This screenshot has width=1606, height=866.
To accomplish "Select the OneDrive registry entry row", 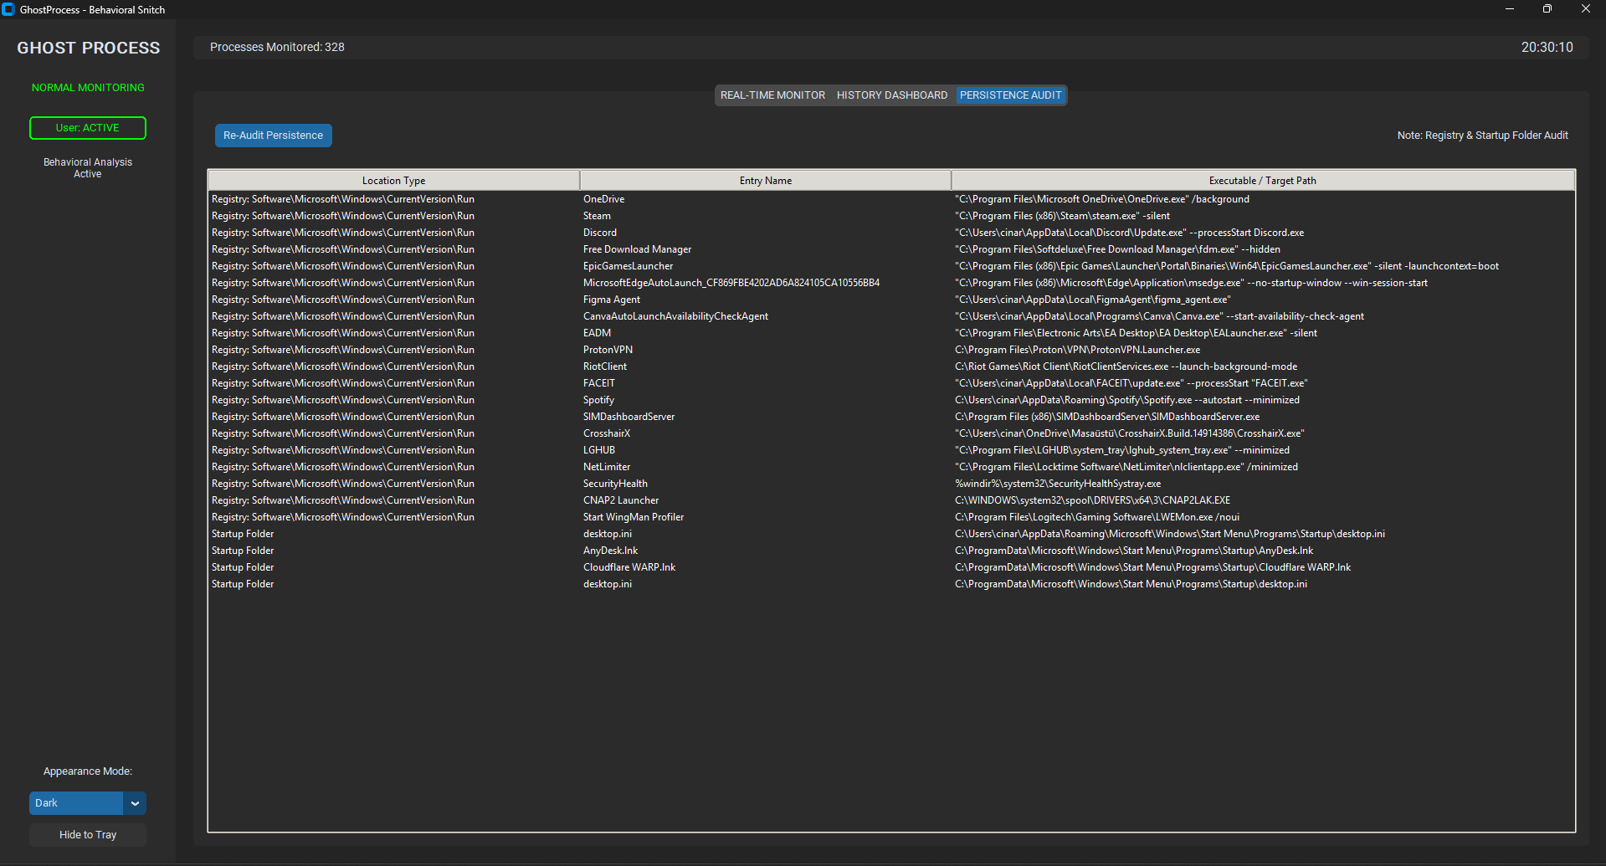I will (603, 199).
